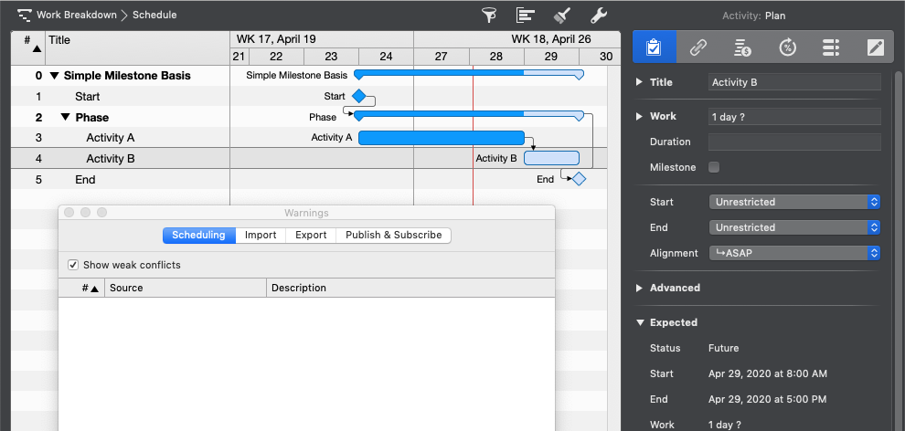Open the pencil notes inspector tab
This screenshot has height=431, width=905.
coord(875,47)
